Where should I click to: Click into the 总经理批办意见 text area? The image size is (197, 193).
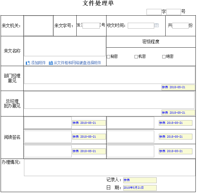point(109,100)
